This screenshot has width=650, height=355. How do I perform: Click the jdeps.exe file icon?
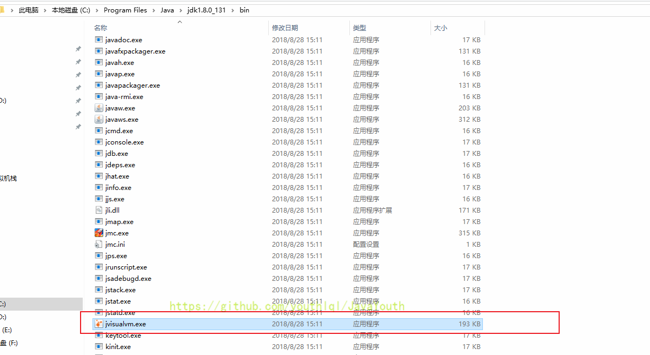(x=98, y=165)
